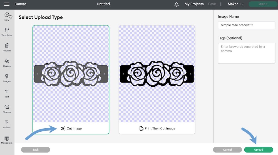278x155 pixels.
Task: Open My Projects
Action: pos(194,4)
